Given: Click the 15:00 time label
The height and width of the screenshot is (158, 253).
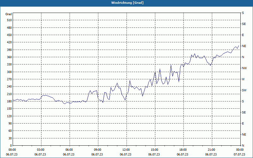Looking at the screenshot, I should tap(155, 150).
